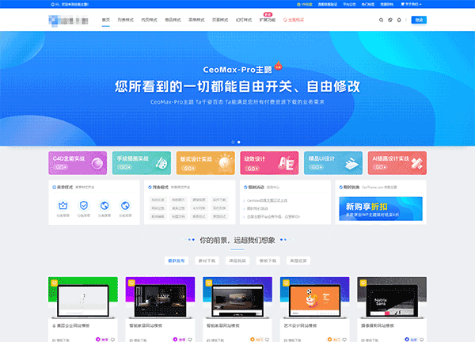Click the orange 热门 badge on 艺术设计网站模板 card
475x342 pixels.
tap(334, 340)
